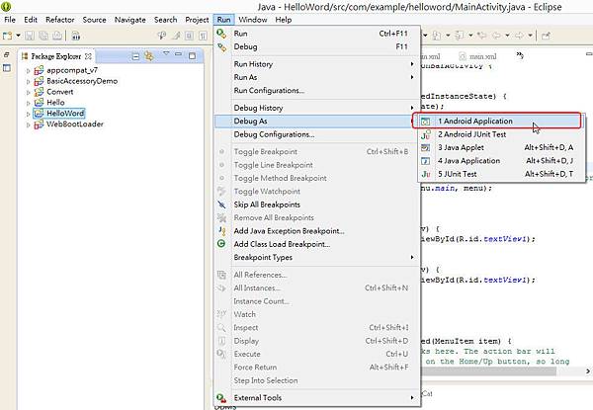Choose Add Java Exception Breakpoint
This screenshot has width=593, height=410.
point(317,231)
